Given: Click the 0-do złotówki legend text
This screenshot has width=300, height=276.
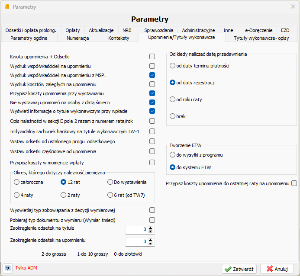Looking at the screenshot, I should pyautogui.click(x=128, y=254).
